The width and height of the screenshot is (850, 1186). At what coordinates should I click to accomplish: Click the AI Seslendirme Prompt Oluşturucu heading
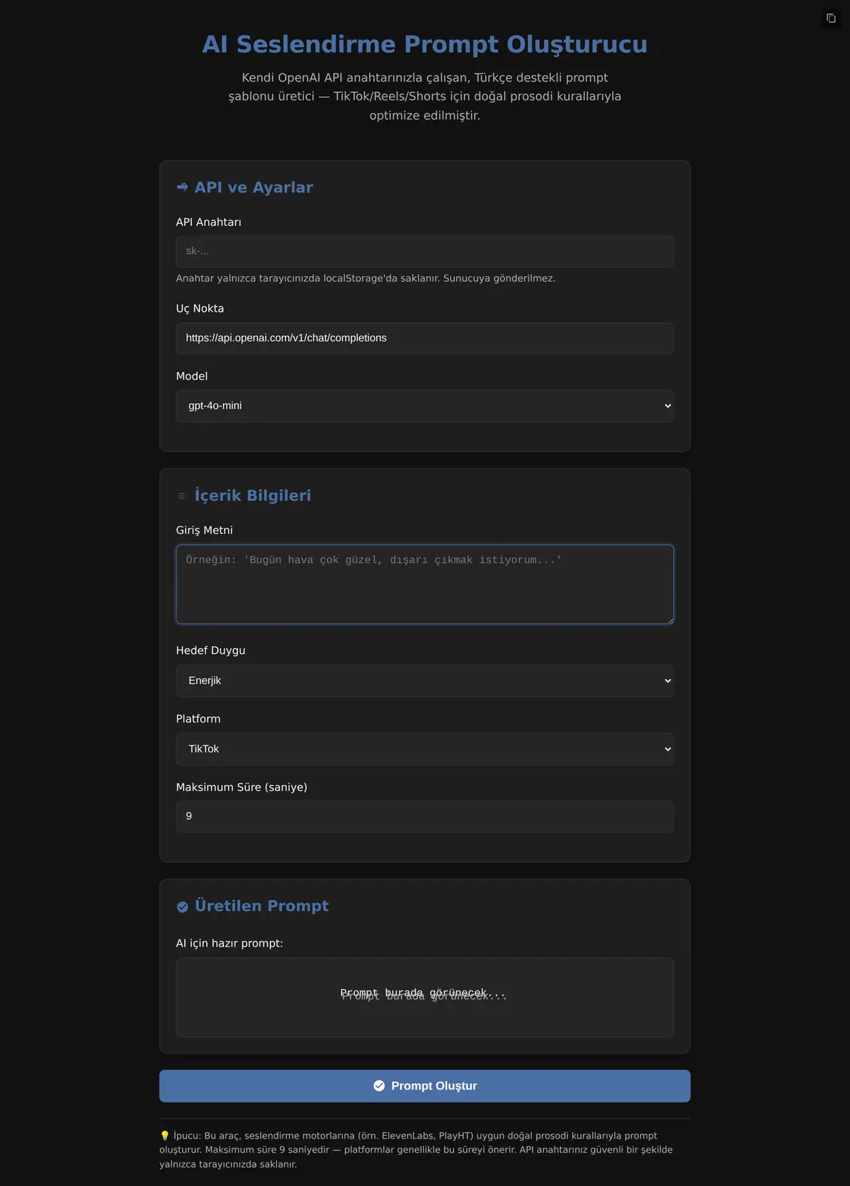(424, 44)
